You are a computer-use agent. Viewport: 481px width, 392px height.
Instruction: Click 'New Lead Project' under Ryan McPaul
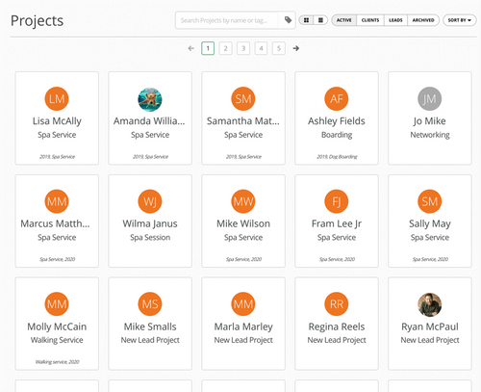(430, 340)
